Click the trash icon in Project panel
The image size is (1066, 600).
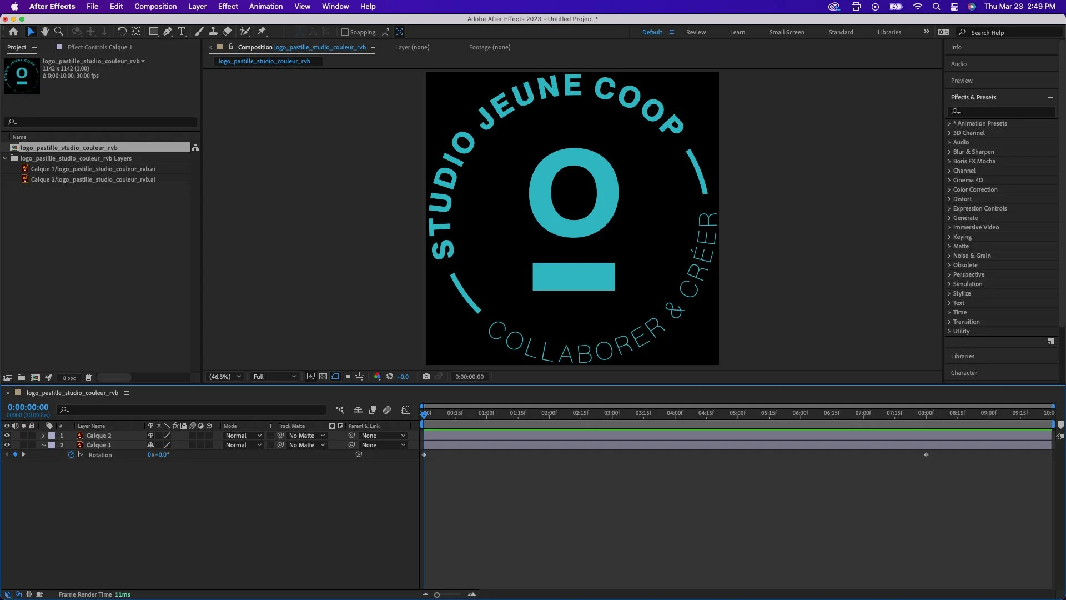point(88,377)
